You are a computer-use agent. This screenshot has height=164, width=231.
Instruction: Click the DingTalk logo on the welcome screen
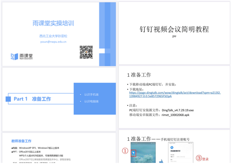172,147
